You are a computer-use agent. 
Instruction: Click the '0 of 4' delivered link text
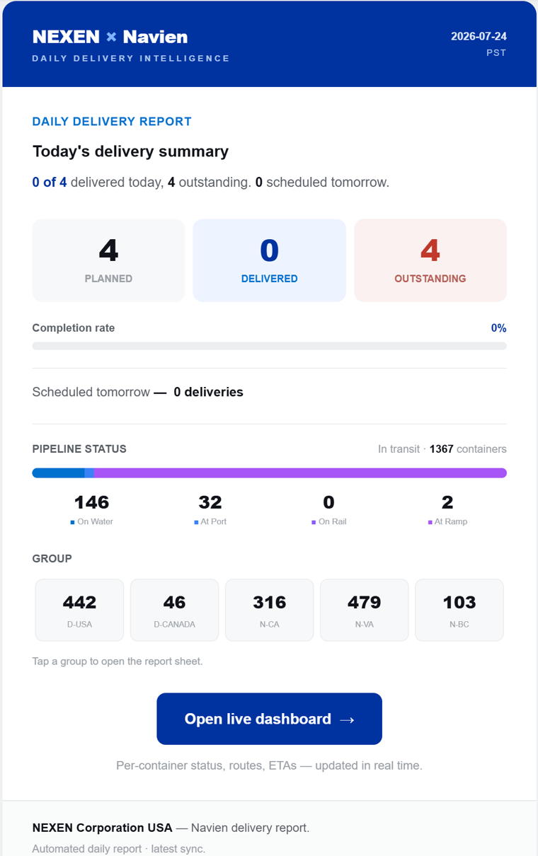50,182
